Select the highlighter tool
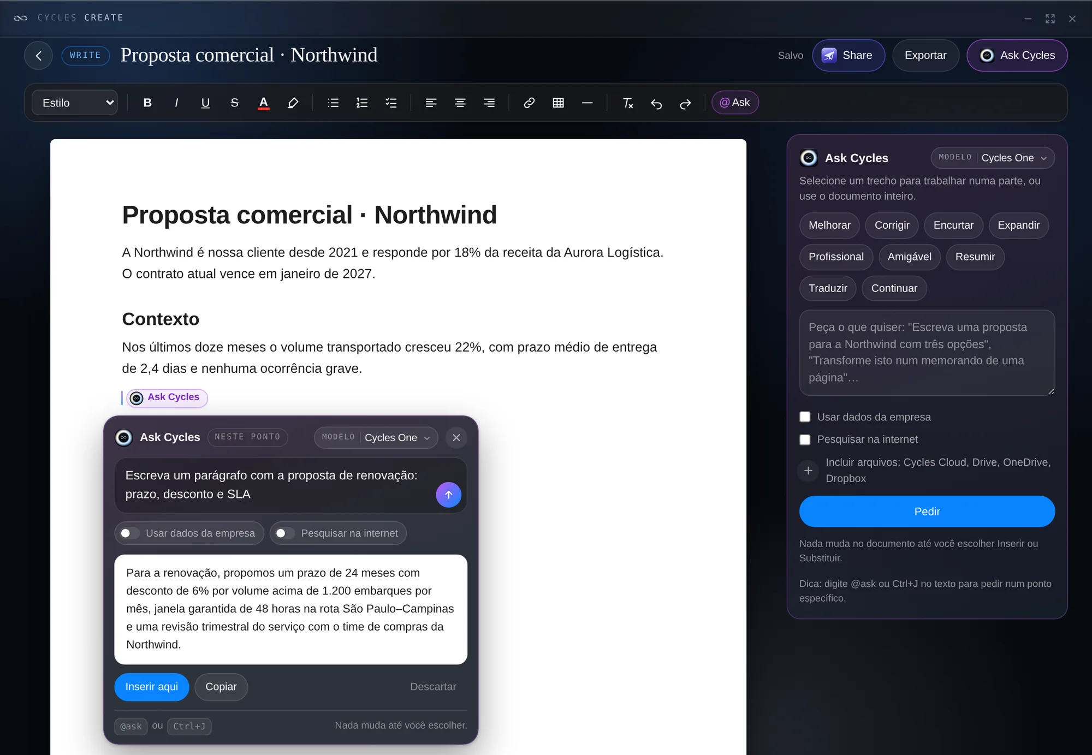This screenshot has width=1092, height=755. [x=293, y=103]
